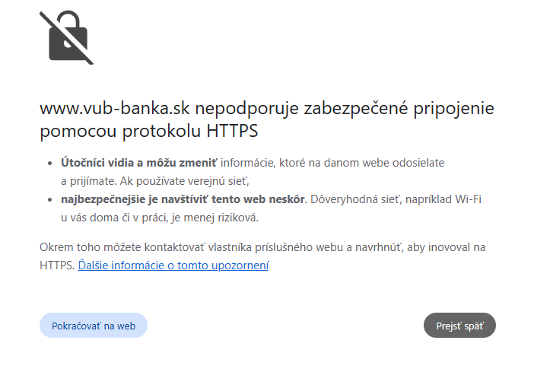The height and width of the screenshot is (372, 534).
Task: Go back with the 'Prejsť späť' button
Action: tap(459, 326)
